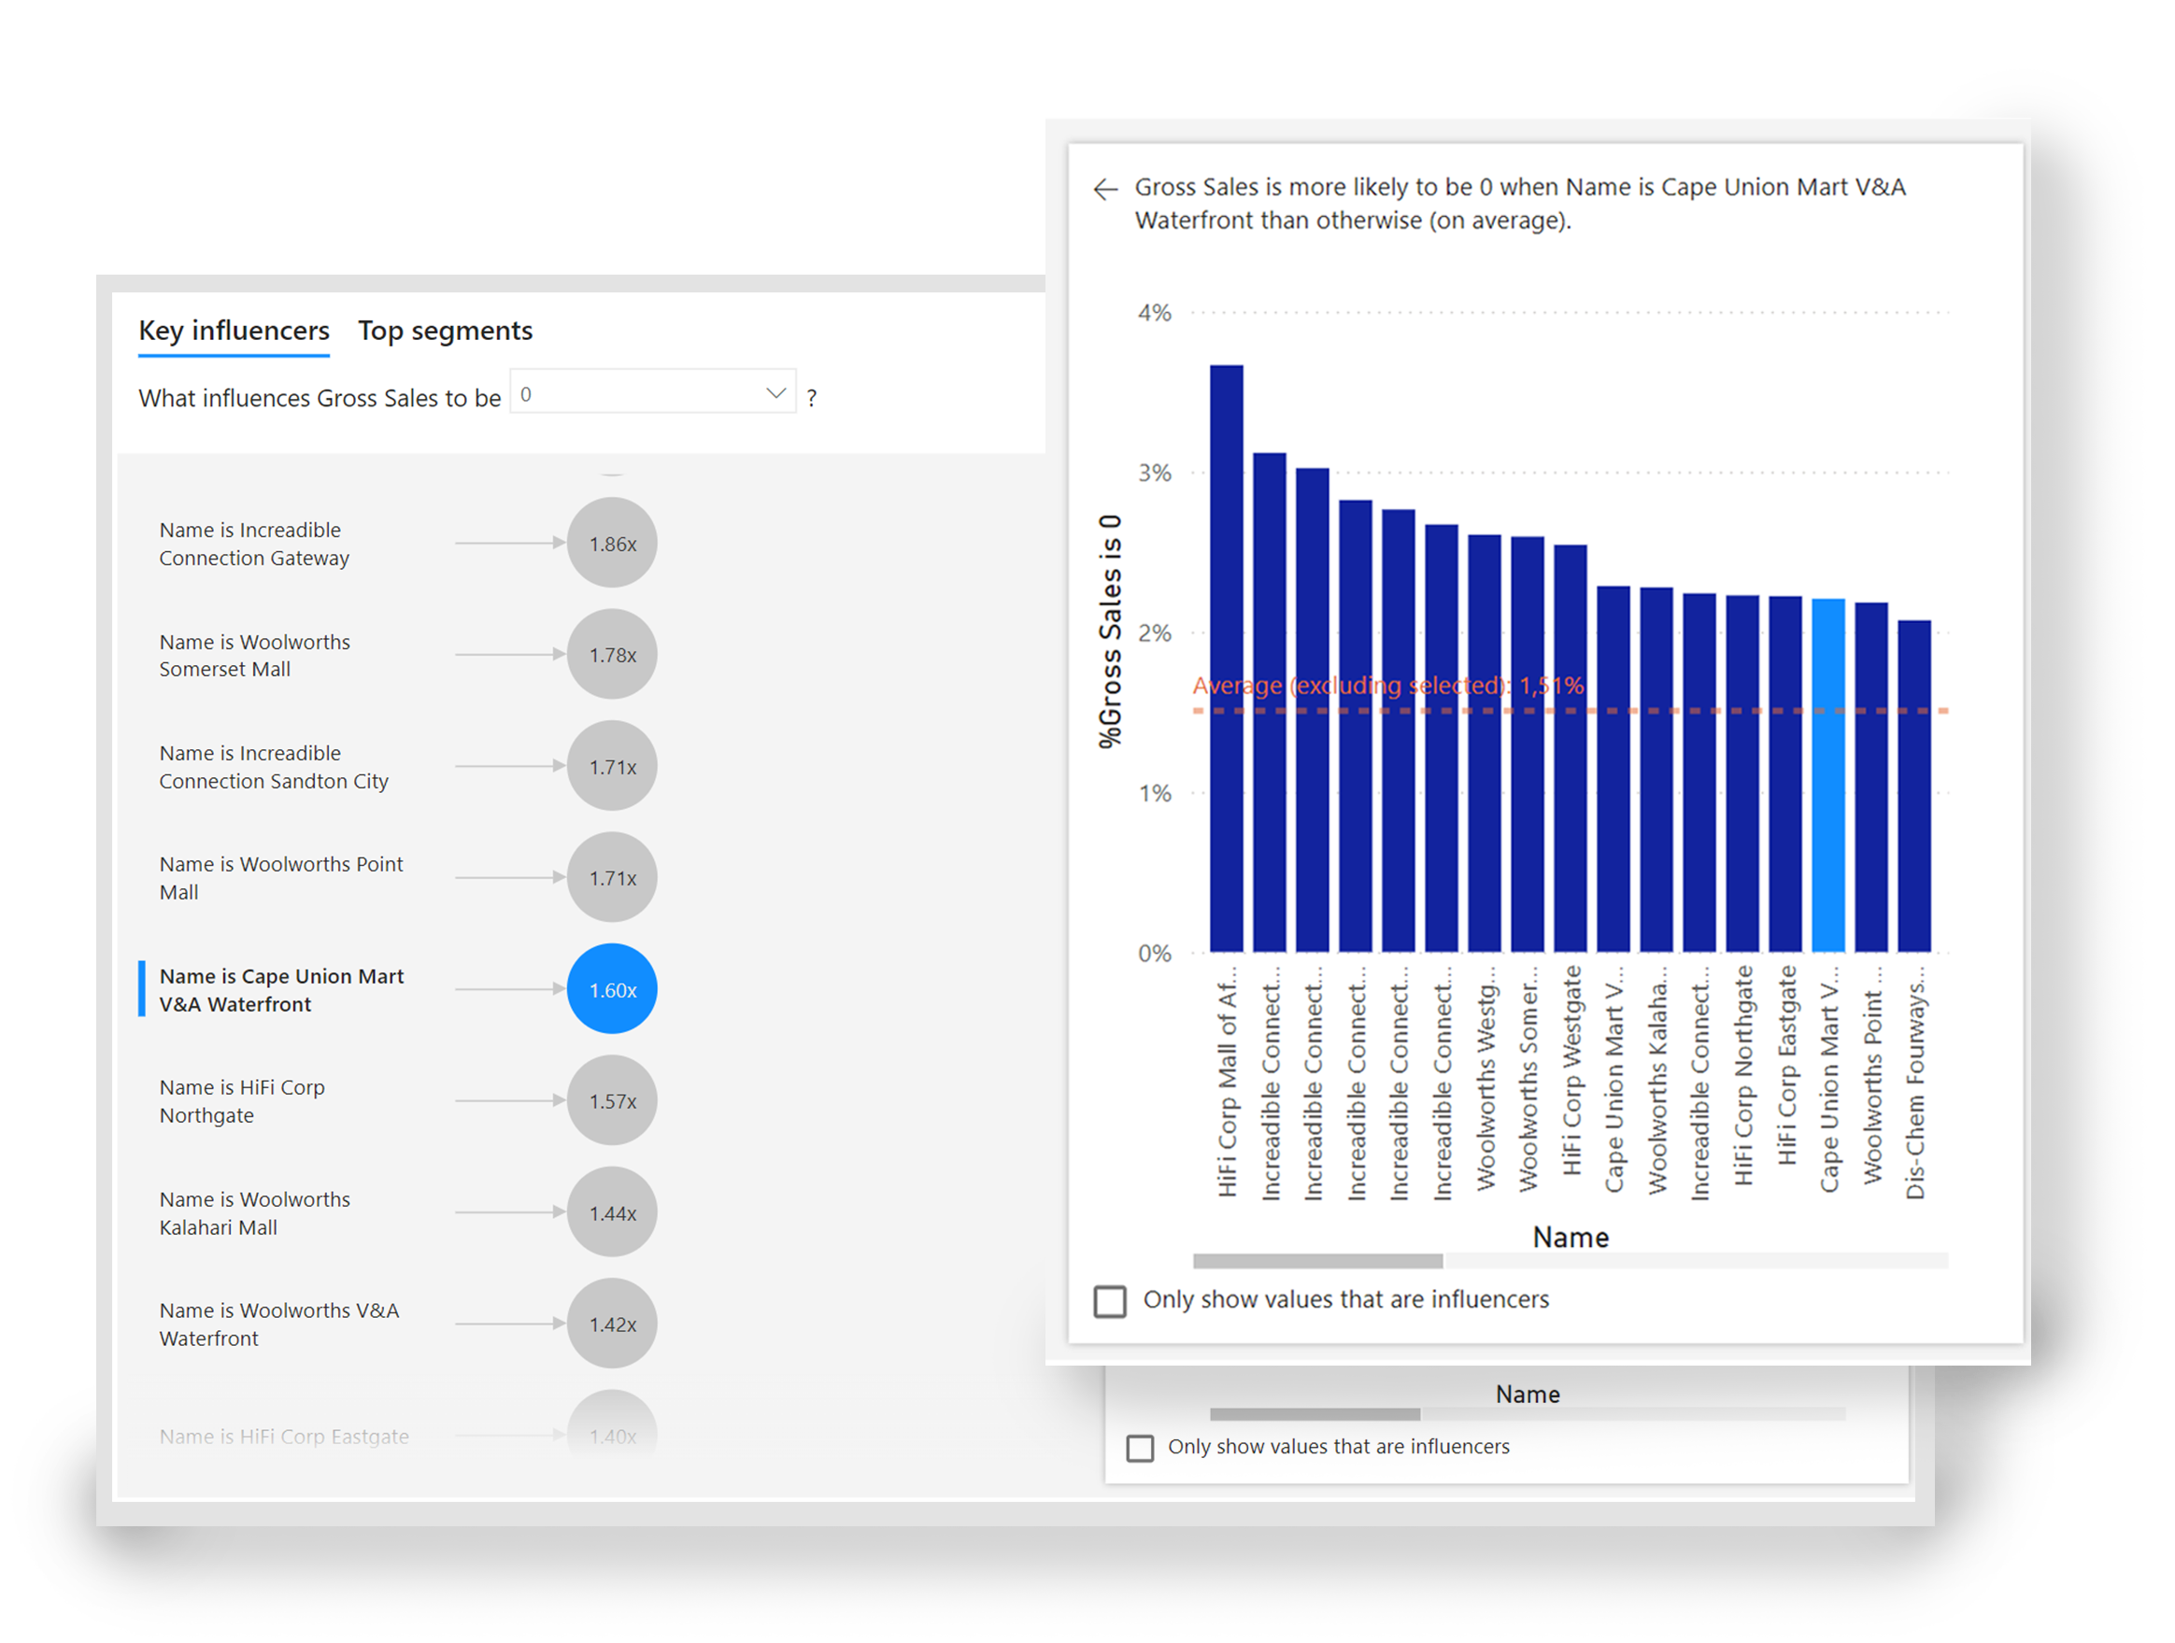The height and width of the screenshot is (1643, 2175).
Task: Click 'Name is Woolworths Point Mall' text
Action: pyautogui.click(x=281, y=879)
